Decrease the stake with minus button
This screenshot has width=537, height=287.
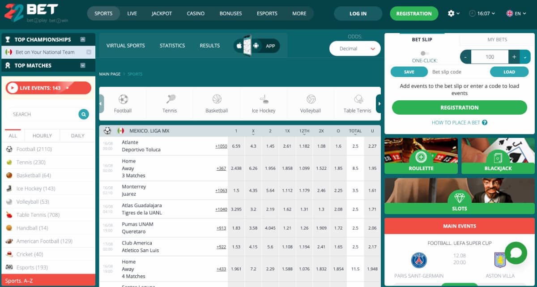click(465, 57)
